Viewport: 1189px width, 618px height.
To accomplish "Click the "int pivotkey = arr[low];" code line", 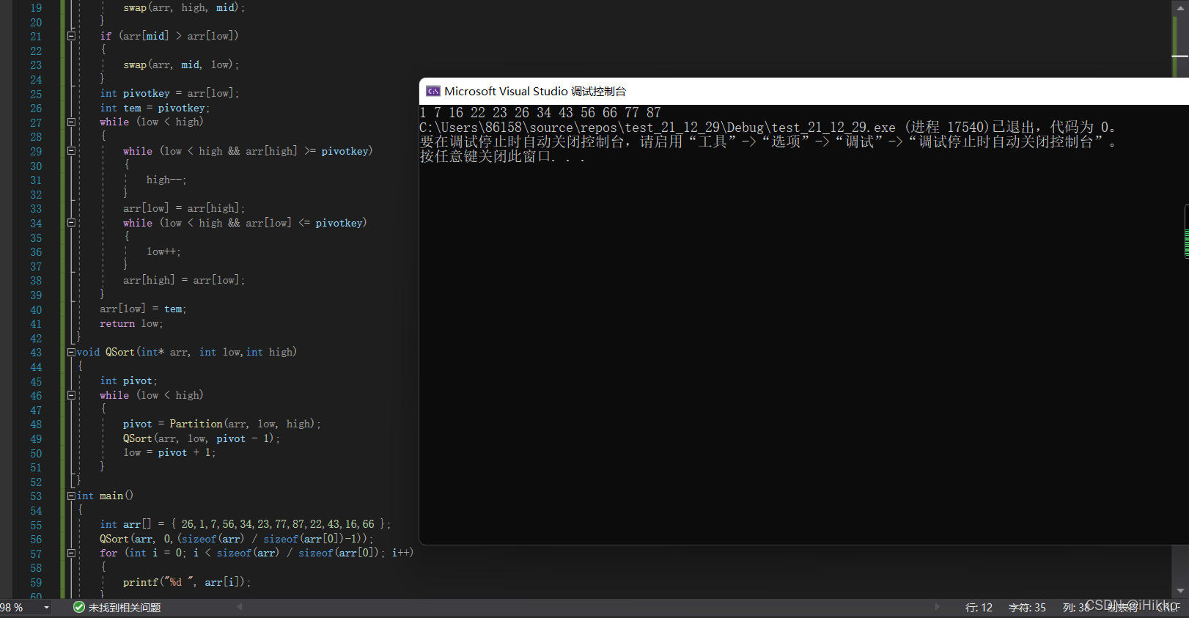I will pyautogui.click(x=169, y=93).
